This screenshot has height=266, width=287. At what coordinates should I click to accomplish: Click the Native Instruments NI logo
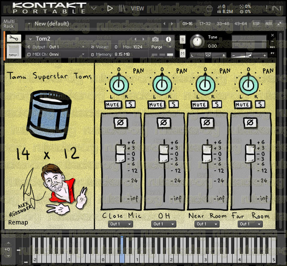277,8
